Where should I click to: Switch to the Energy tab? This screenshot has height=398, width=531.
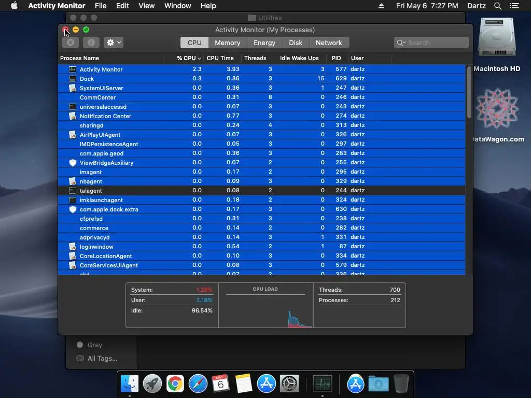264,42
